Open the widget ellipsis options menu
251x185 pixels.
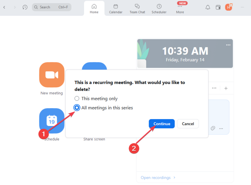pos(228,45)
